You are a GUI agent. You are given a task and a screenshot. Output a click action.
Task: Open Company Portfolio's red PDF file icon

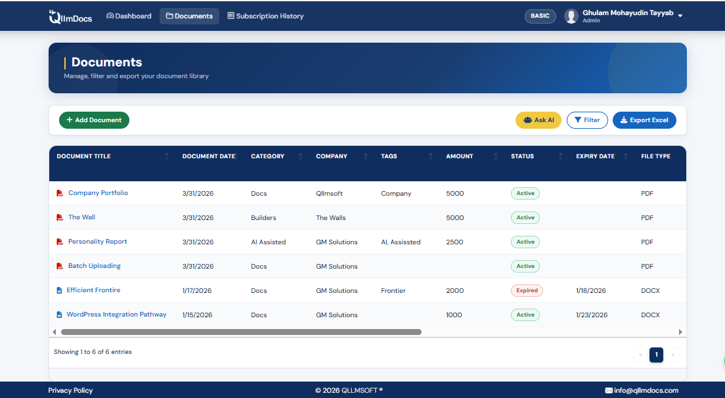coord(60,193)
